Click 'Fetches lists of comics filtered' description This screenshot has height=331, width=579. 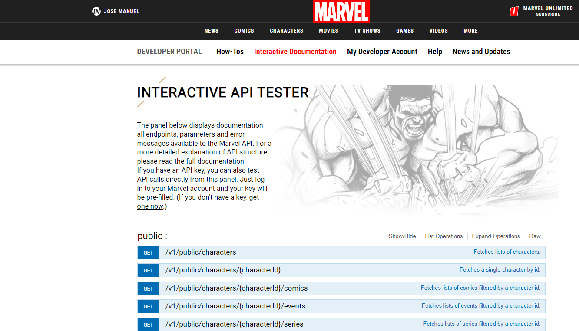(481, 288)
